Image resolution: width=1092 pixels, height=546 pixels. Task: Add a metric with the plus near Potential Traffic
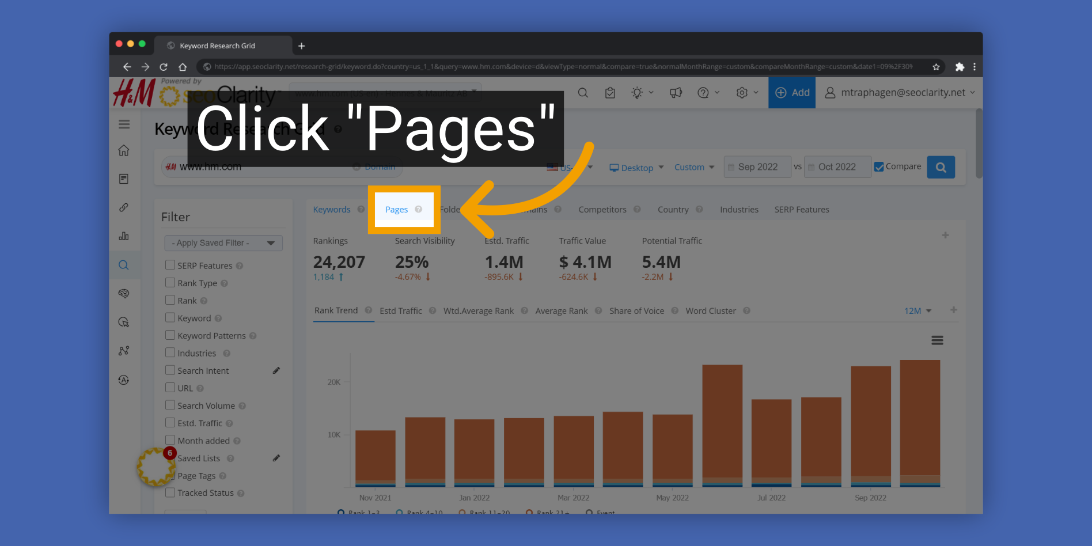(945, 235)
